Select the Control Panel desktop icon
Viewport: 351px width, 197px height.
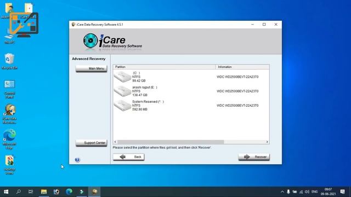(x=9, y=89)
